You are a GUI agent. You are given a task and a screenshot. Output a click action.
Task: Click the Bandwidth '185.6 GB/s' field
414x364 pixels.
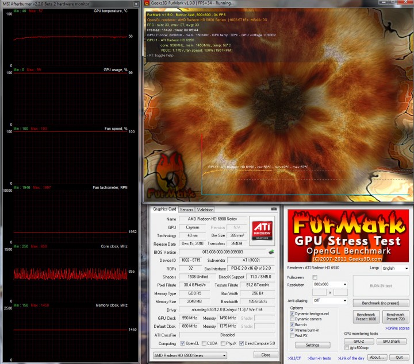pos(258,301)
